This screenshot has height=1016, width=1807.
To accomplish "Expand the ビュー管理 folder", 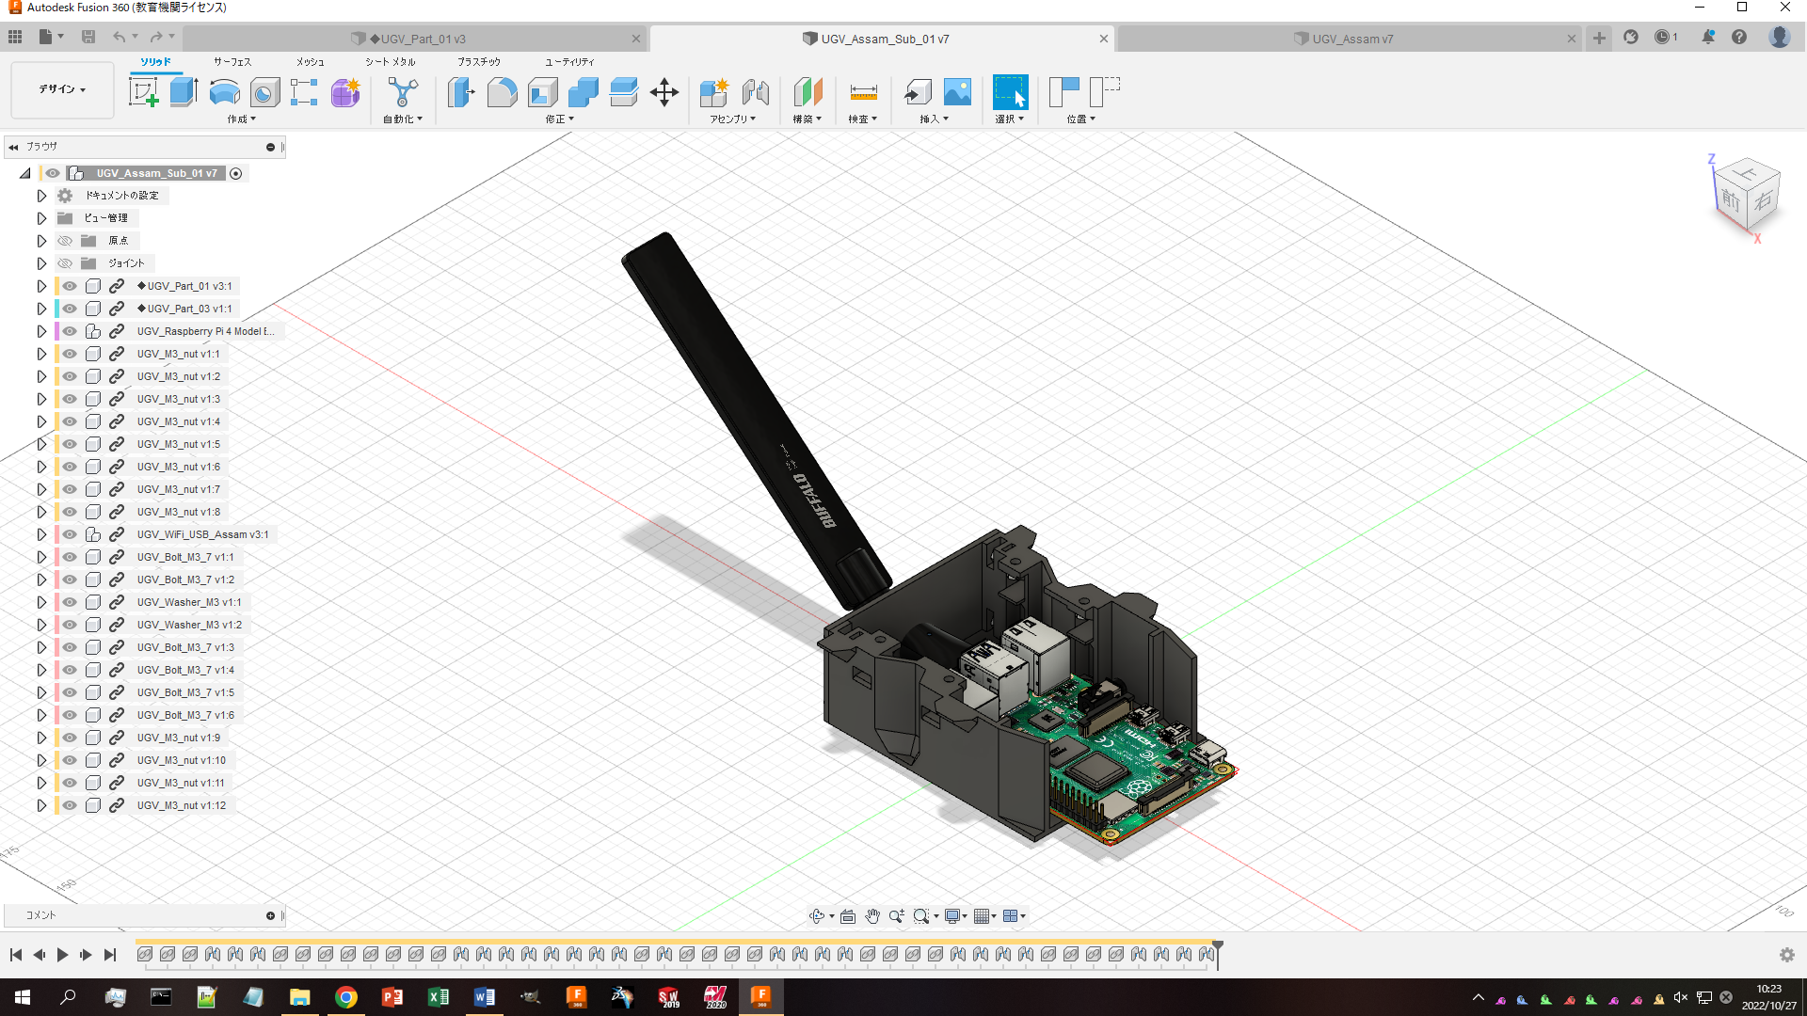I will coord(41,218).
